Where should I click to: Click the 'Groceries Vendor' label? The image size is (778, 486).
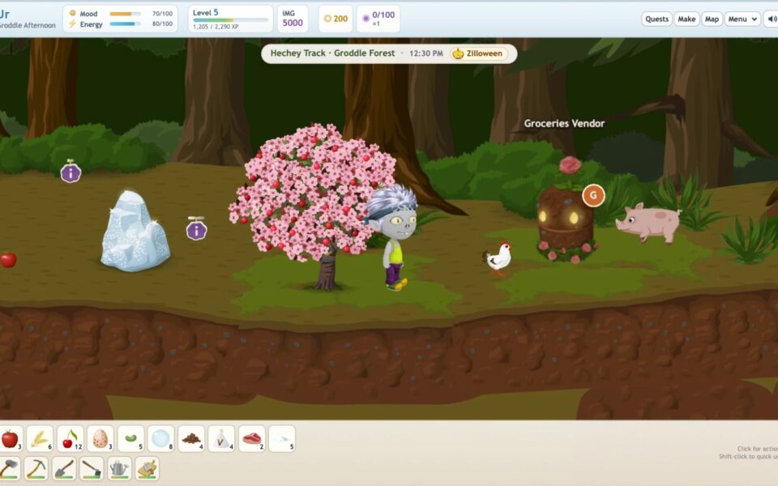coord(564,123)
